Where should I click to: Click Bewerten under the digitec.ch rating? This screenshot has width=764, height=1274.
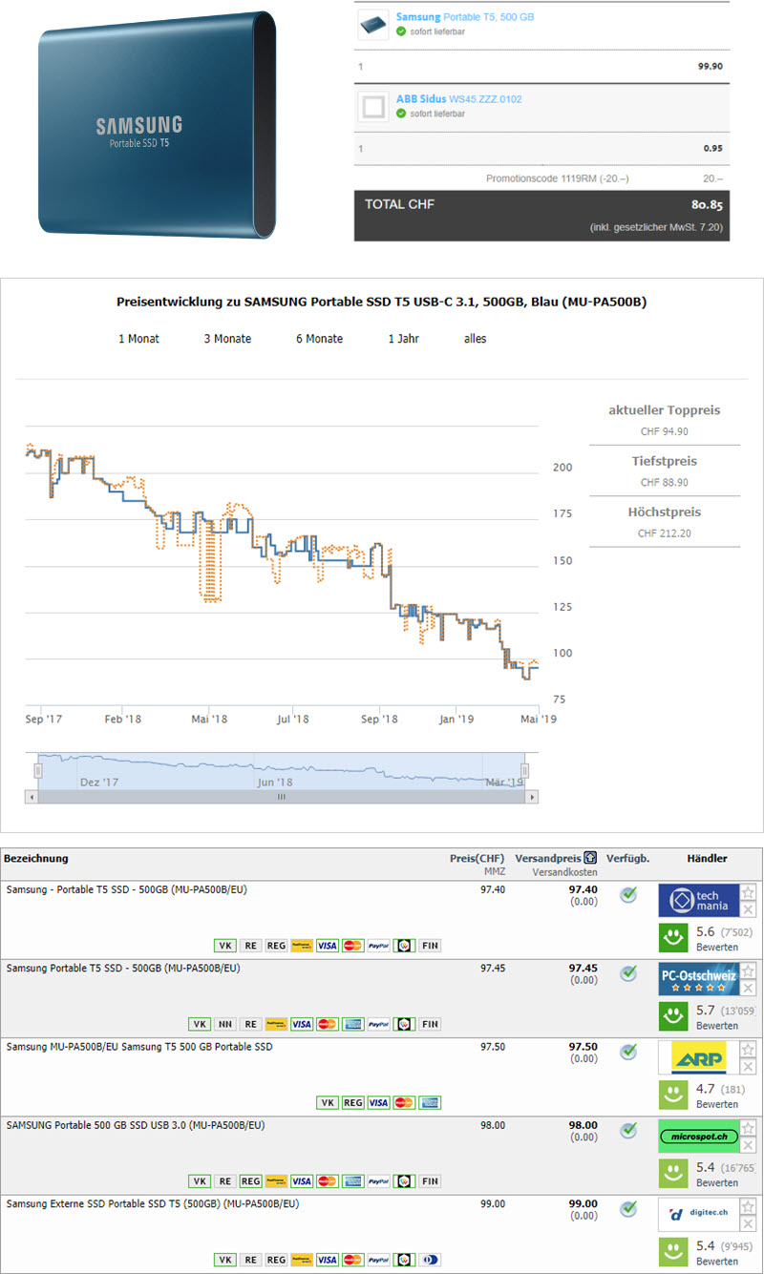(x=717, y=1261)
